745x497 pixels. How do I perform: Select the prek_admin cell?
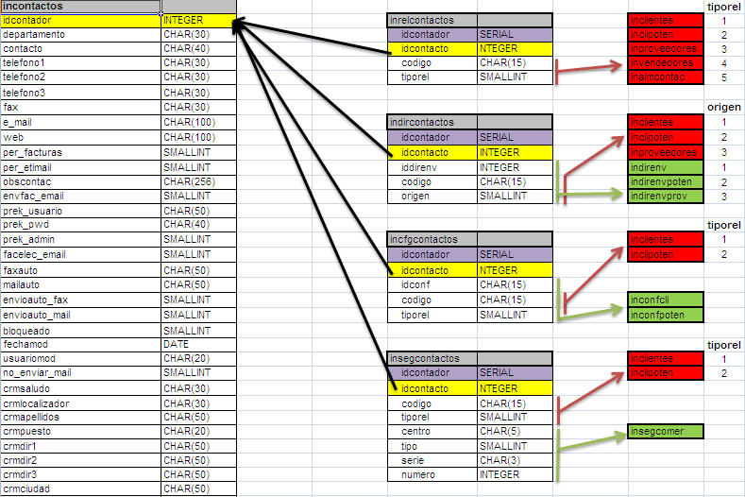[80, 240]
